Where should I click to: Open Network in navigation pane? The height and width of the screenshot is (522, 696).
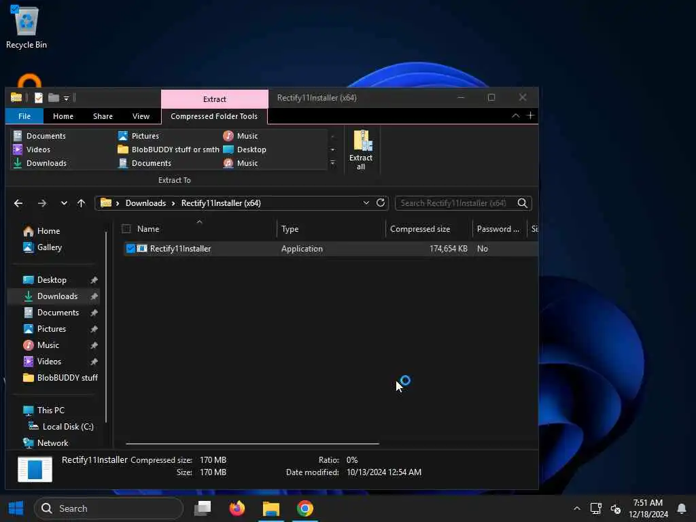pyautogui.click(x=46, y=443)
